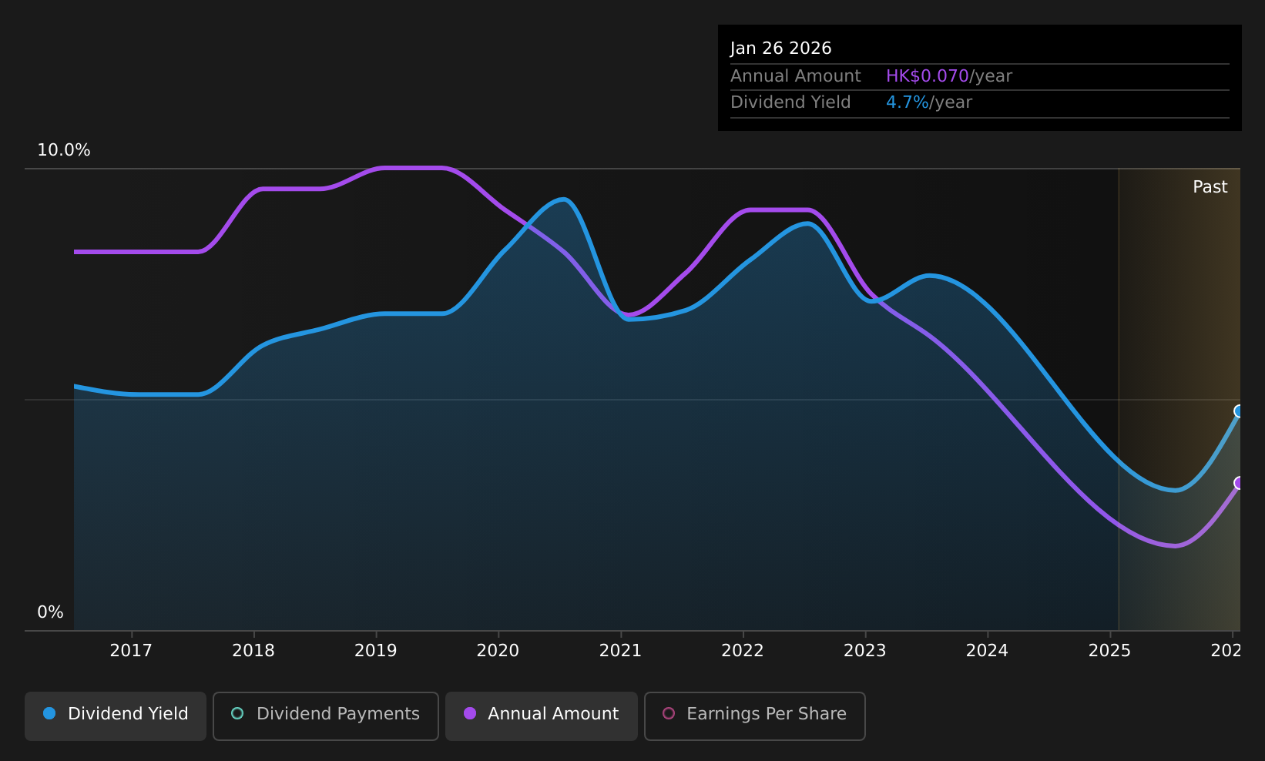The width and height of the screenshot is (1265, 761).
Task: Click the purple annual amount endpoint marker
Action: [x=1239, y=483]
